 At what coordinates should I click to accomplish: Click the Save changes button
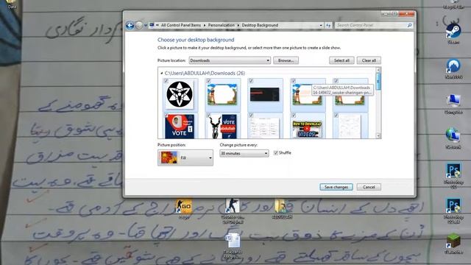(336, 187)
